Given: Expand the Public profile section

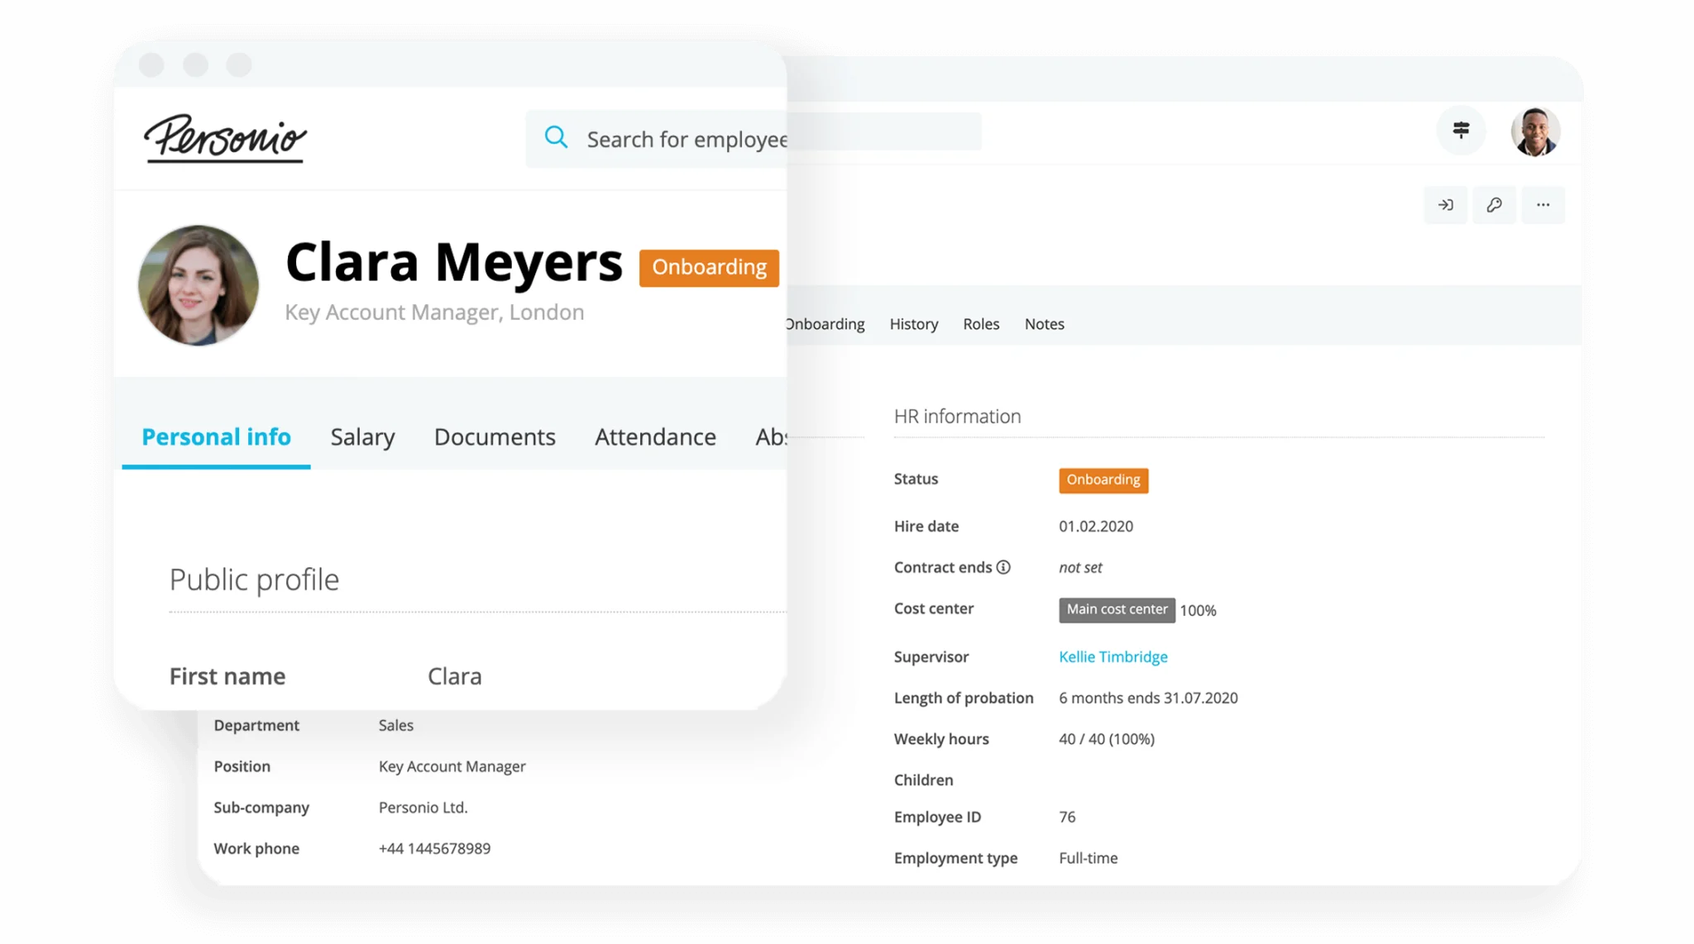Looking at the screenshot, I should click(255, 578).
